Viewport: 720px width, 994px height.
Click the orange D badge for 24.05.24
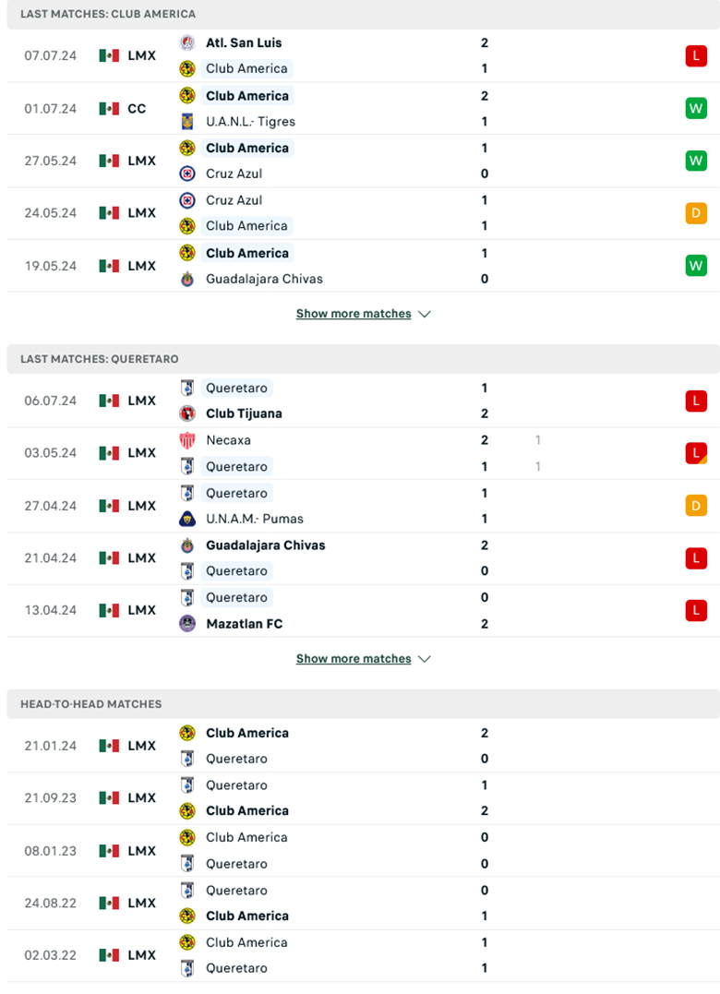[x=695, y=213]
